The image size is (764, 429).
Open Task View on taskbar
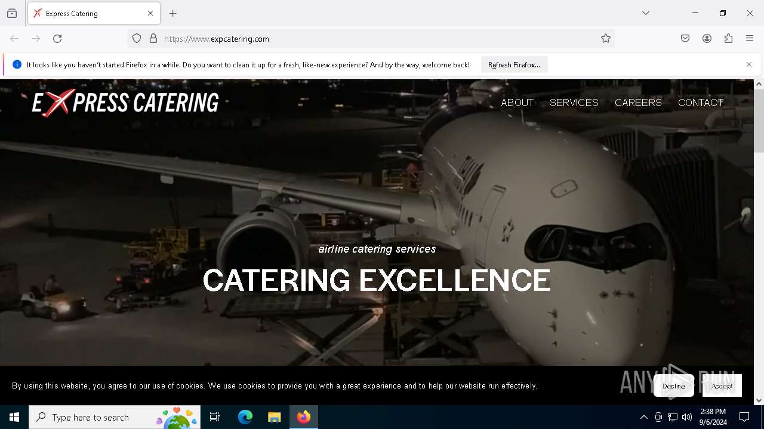point(215,417)
